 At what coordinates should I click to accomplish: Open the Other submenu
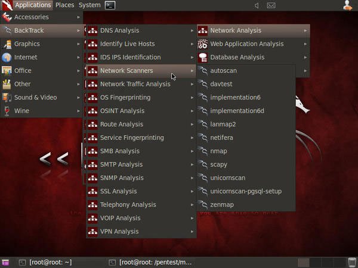42,84
